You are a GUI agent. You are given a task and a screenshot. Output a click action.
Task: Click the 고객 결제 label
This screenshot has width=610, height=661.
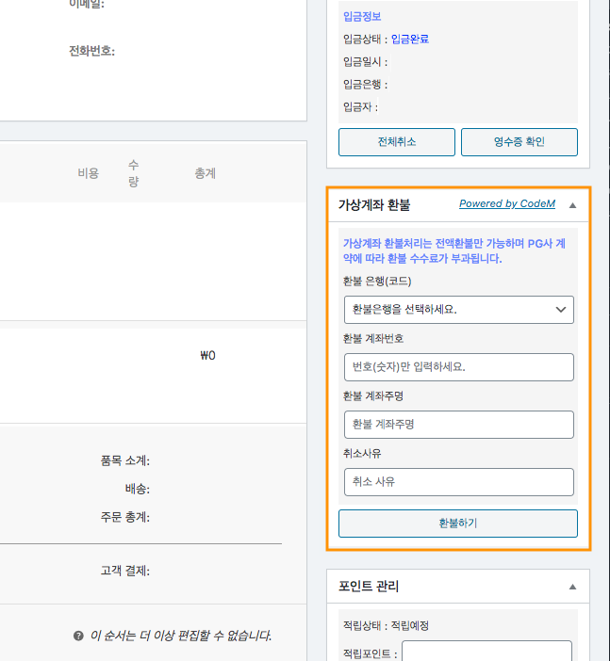pos(125,571)
